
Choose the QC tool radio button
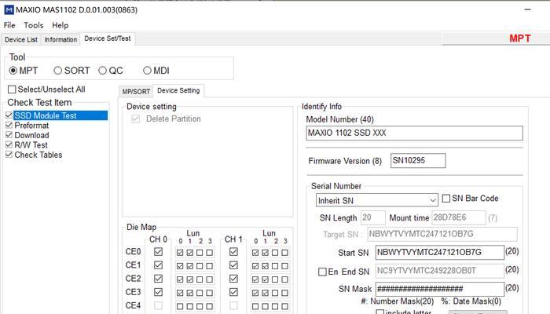coord(102,71)
